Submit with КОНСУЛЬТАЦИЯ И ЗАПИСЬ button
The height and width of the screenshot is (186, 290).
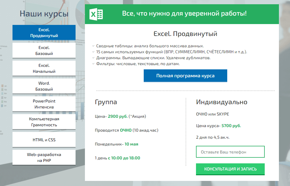click(230, 169)
